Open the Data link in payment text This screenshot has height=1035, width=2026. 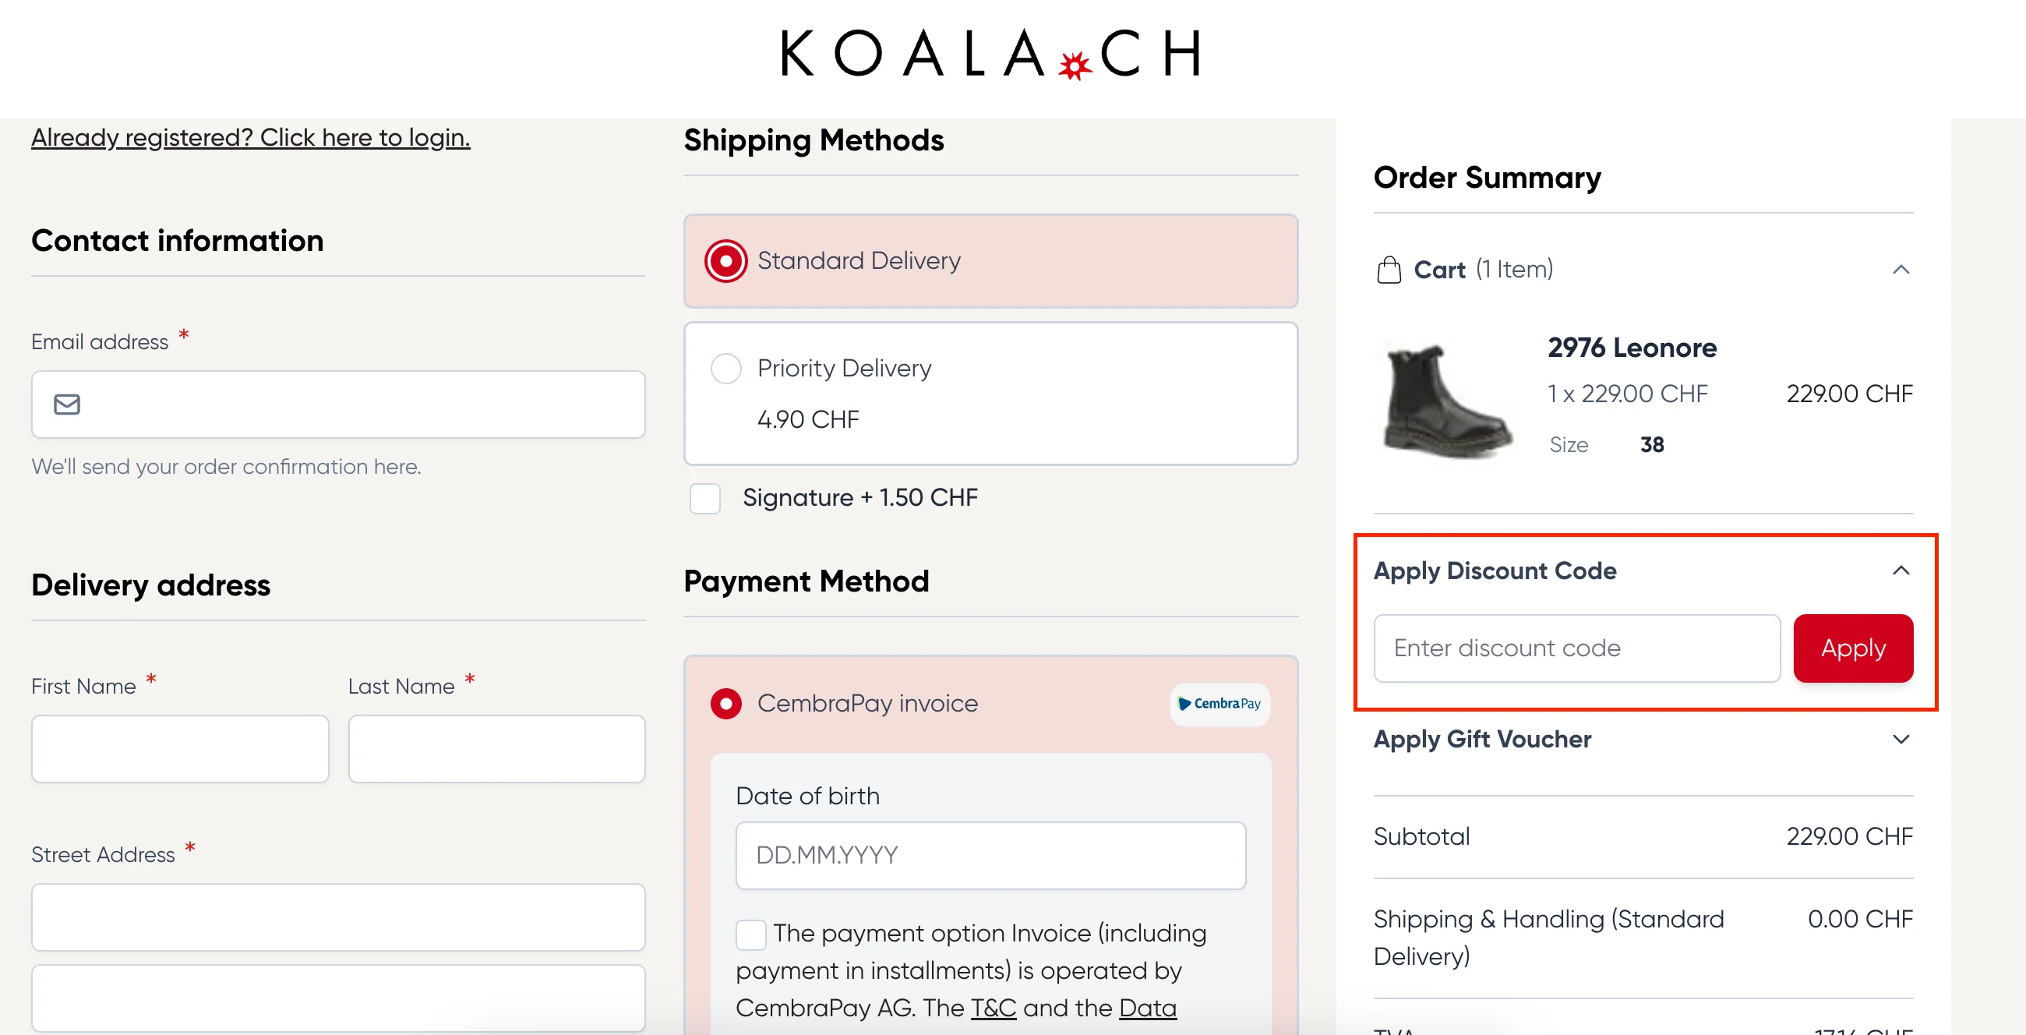click(x=1148, y=1007)
